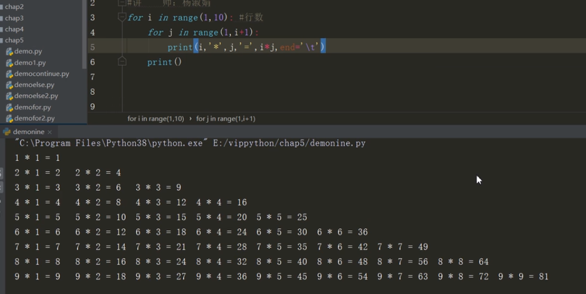Click the console output '4 * 2 = 8'
This screenshot has width=586, height=294.
[x=98, y=203]
